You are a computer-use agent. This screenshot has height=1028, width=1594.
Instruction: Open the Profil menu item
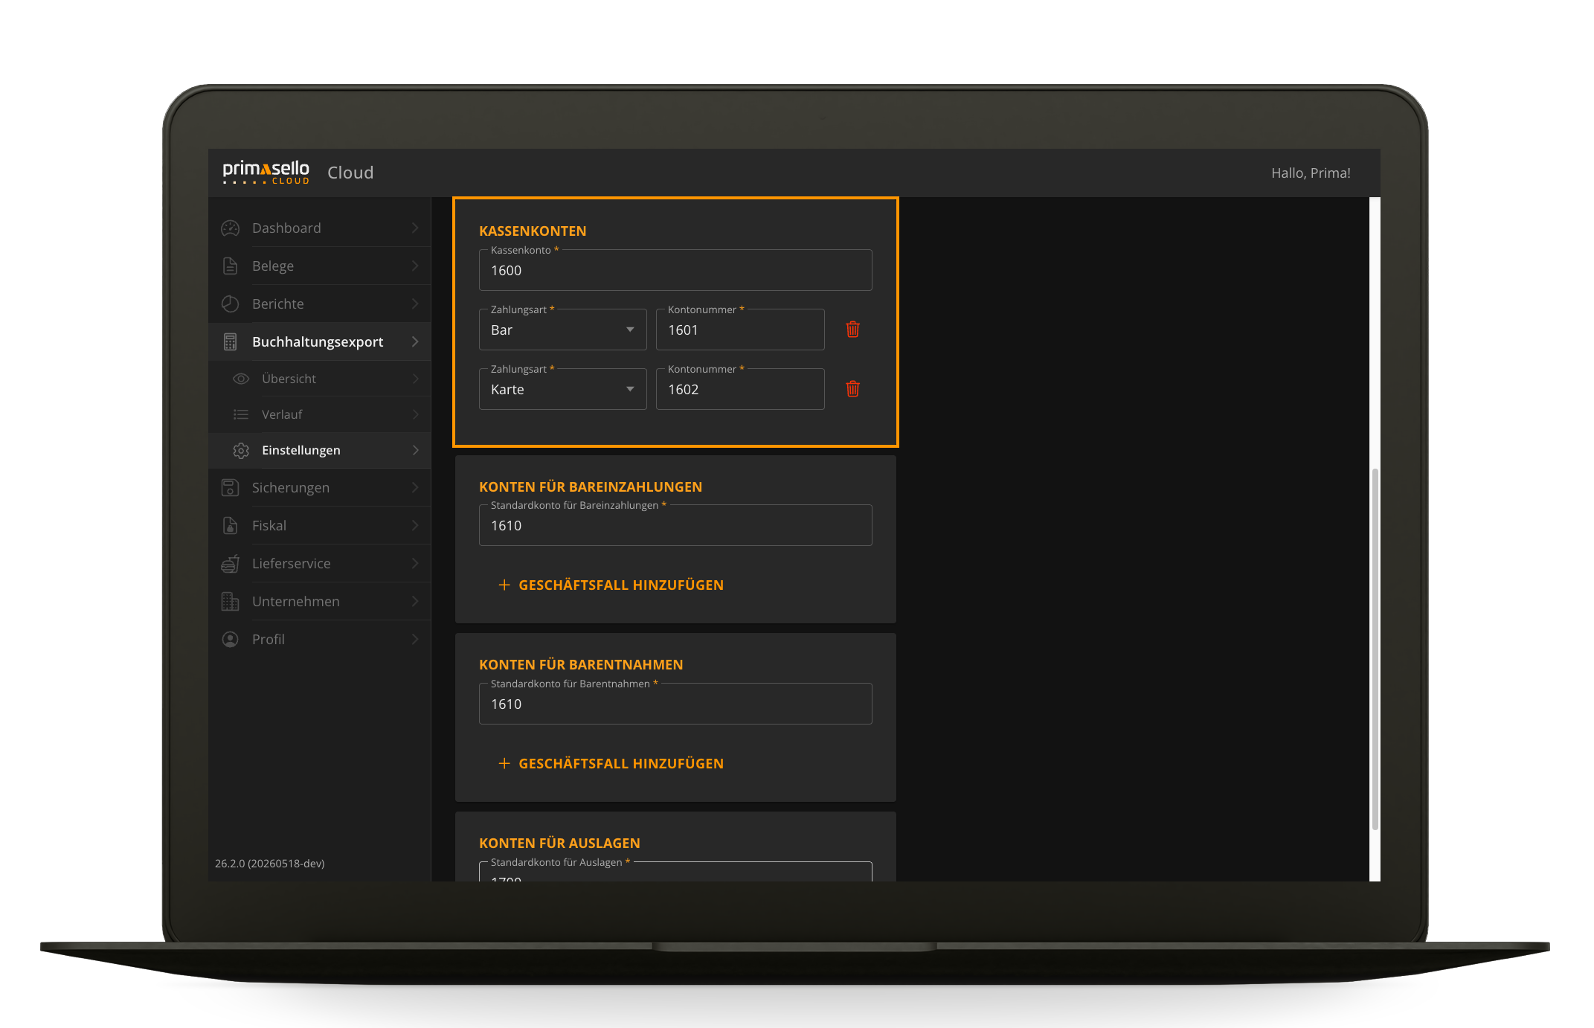click(320, 640)
